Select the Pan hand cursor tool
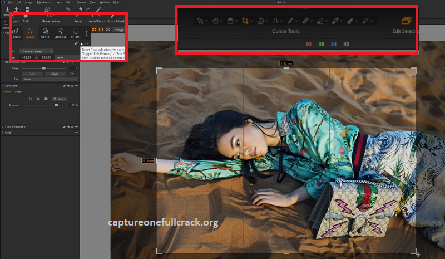This screenshot has height=259, width=445. [x=215, y=21]
